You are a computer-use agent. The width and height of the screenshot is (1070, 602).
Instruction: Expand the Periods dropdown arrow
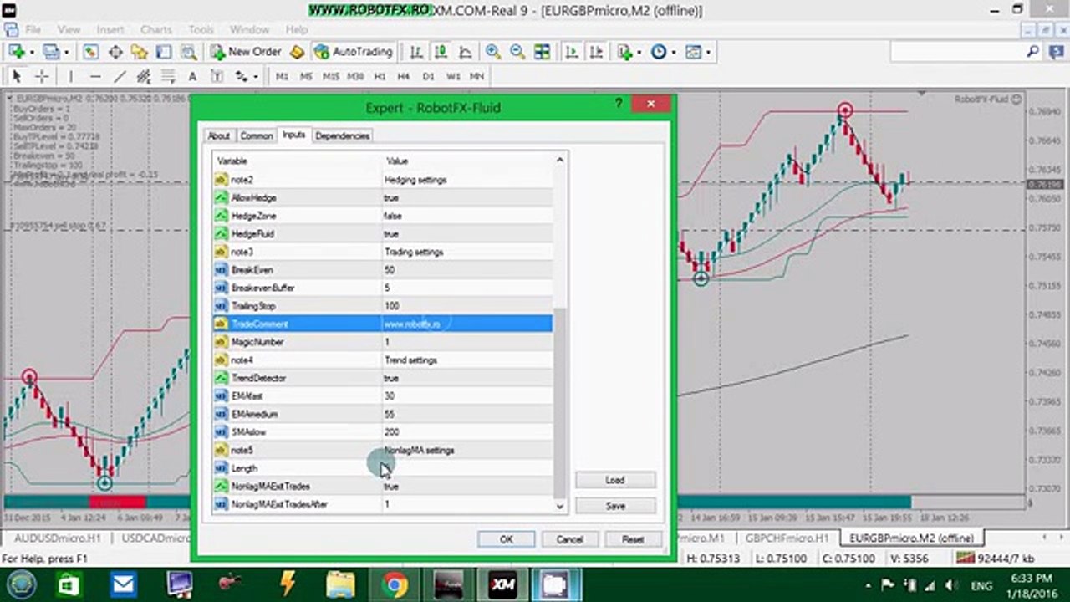tap(674, 52)
